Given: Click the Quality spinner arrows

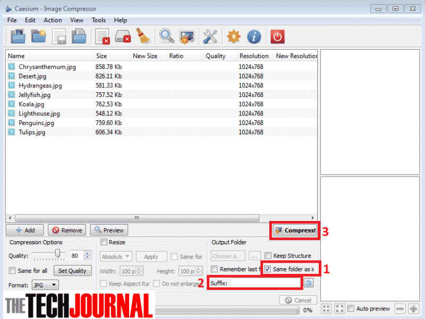Looking at the screenshot, I should pos(88,256).
